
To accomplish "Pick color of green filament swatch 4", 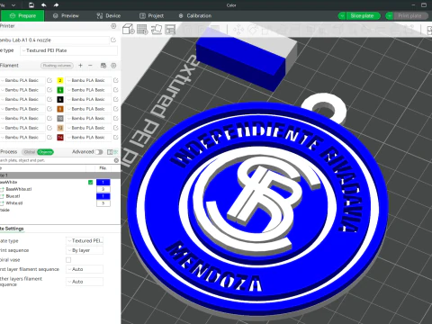I will point(60,90).
